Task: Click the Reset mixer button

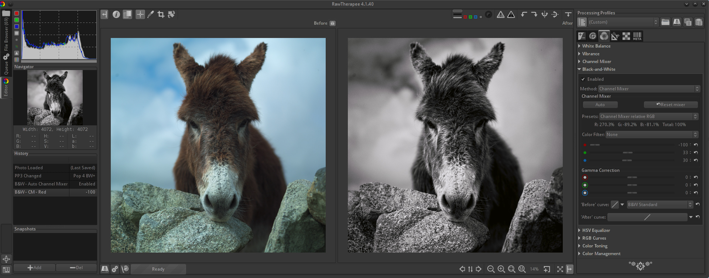Action: pyautogui.click(x=671, y=105)
